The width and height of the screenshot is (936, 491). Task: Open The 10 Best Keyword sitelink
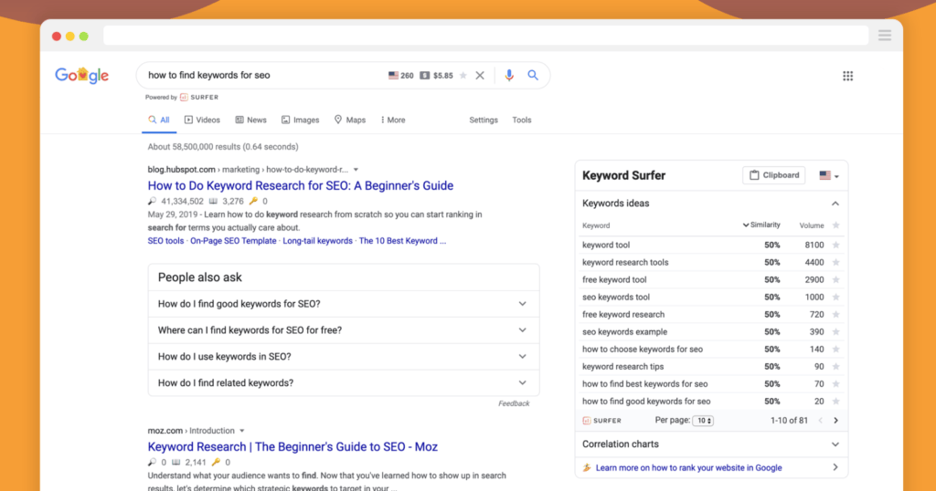[402, 241]
